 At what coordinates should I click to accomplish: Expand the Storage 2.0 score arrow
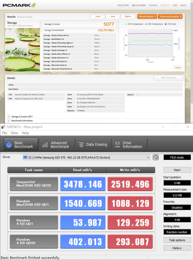(9, 117)
